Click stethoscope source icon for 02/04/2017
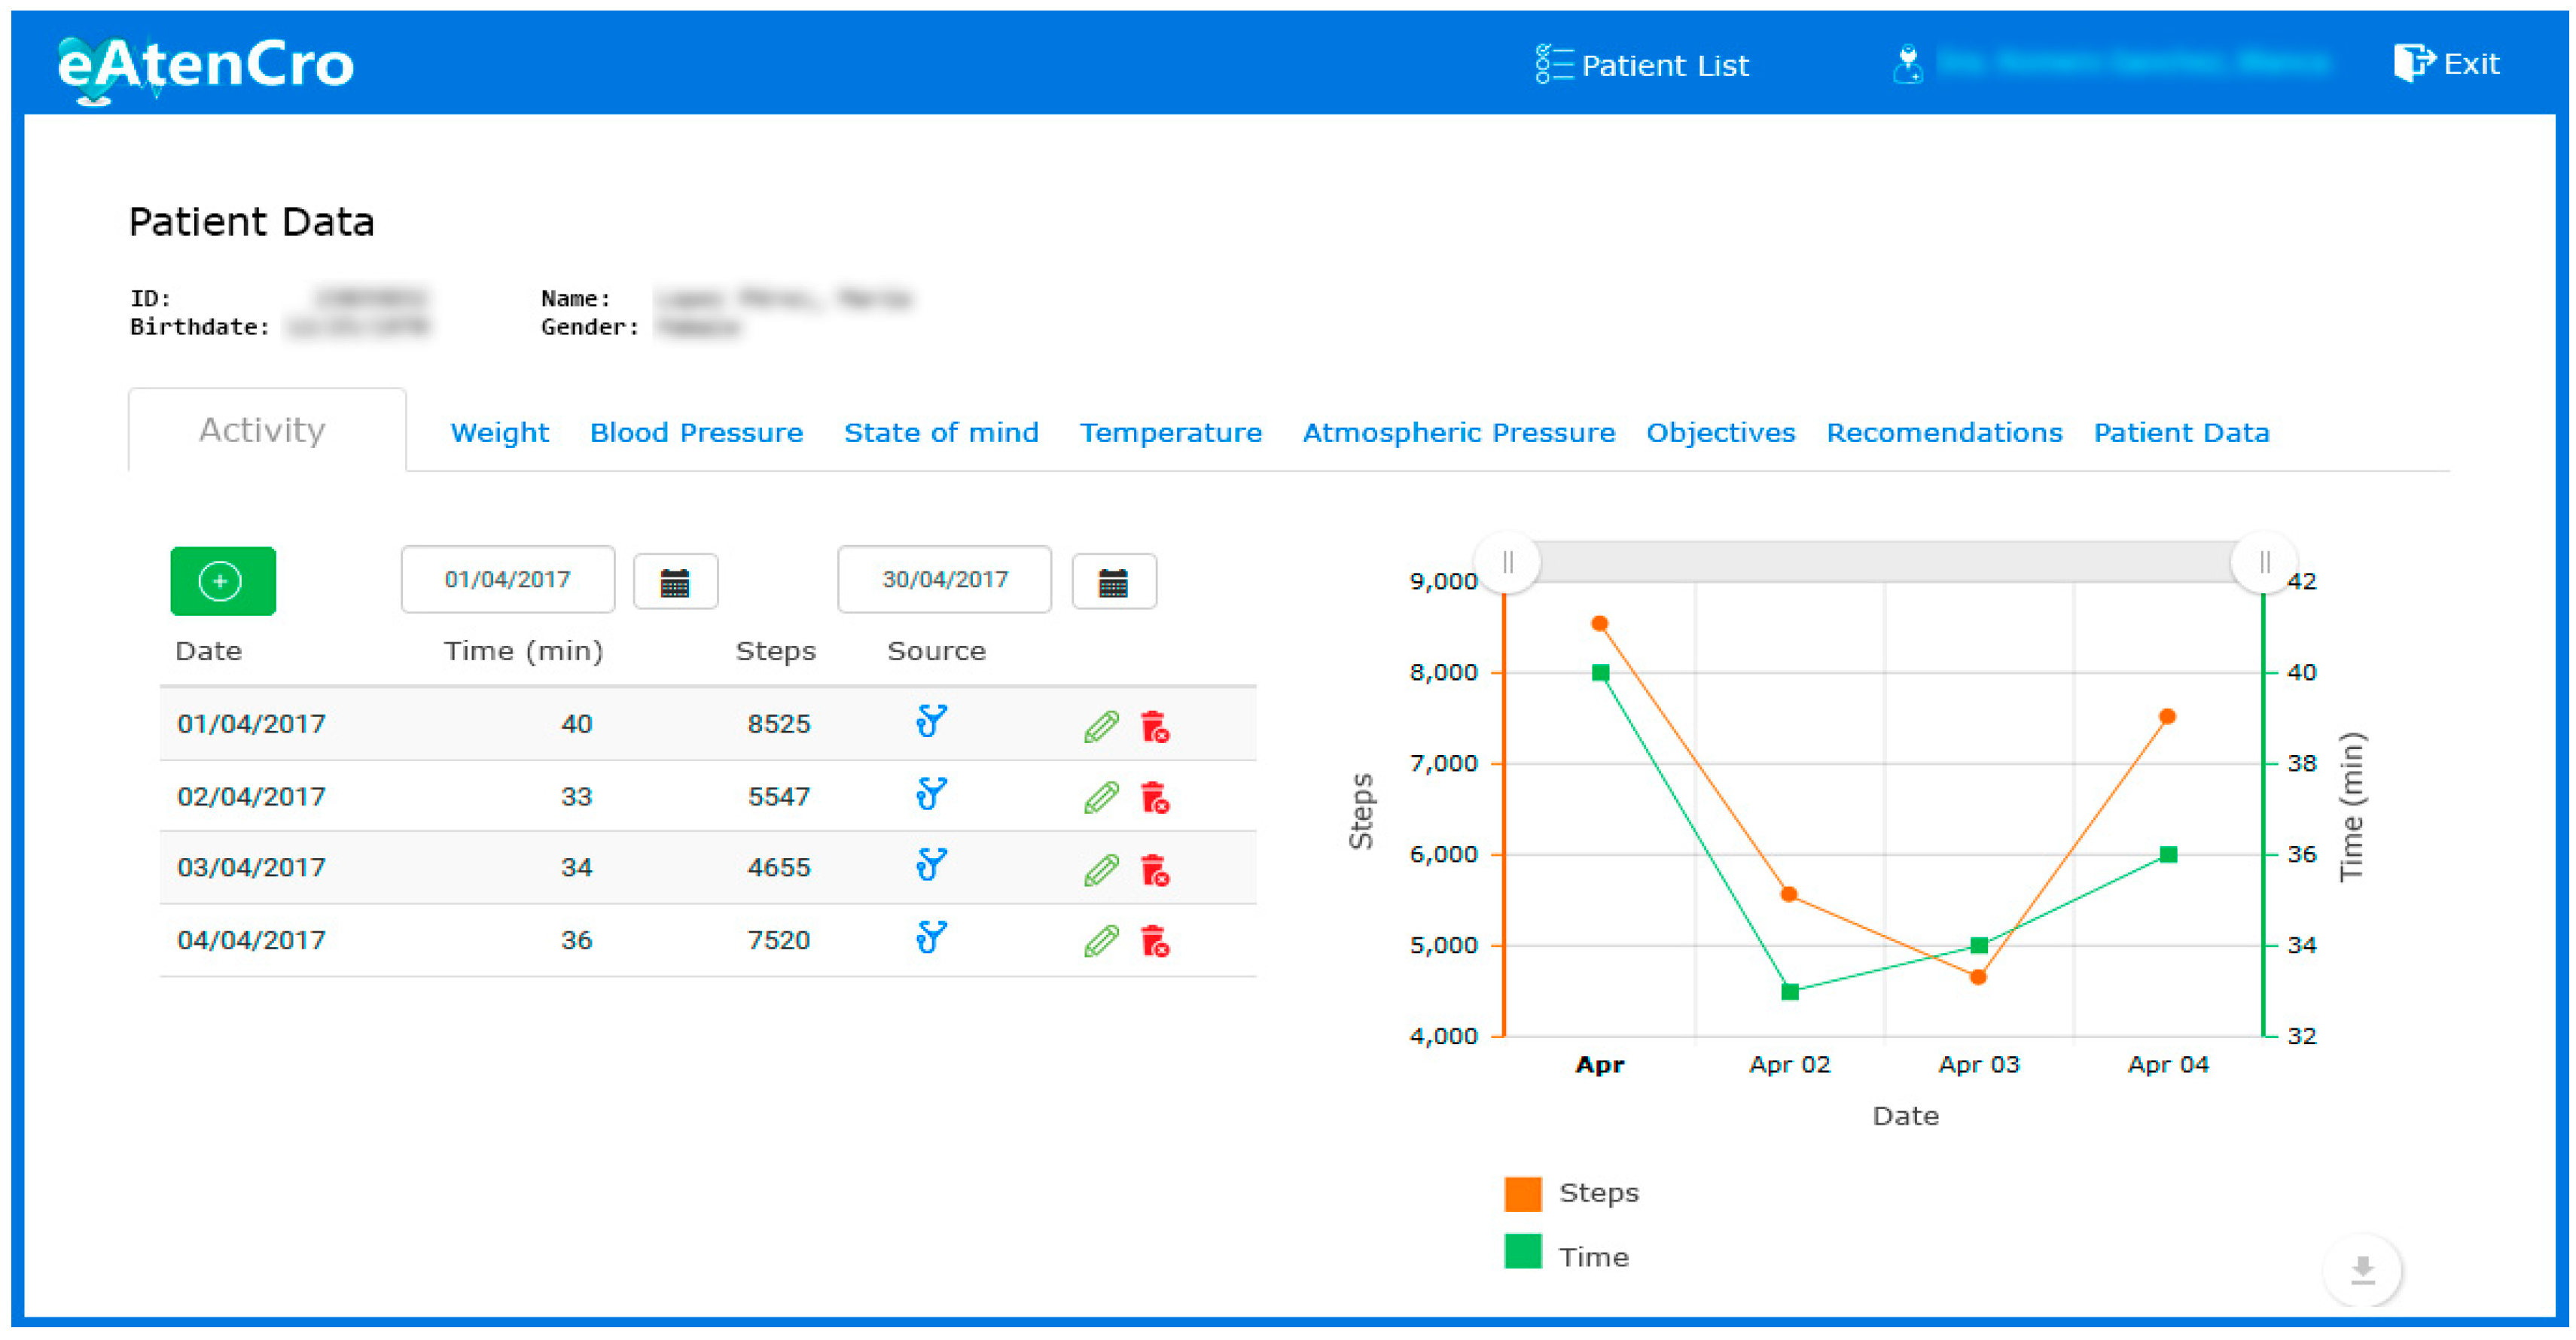The width and height of the screenshot is (2576, 1340). coord(931,795)
